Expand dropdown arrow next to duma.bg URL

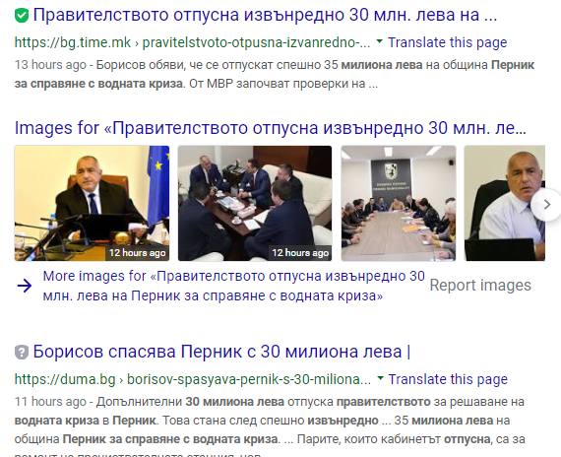380,378
